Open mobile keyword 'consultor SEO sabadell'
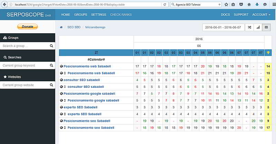Screen dimensions: 276x144 [86, 87]
